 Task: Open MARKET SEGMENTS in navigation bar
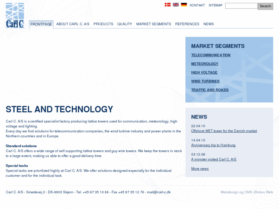click(154, 24)
